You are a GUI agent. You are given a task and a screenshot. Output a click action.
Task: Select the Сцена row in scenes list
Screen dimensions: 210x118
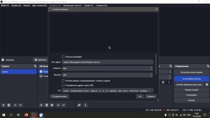[19, 72]
